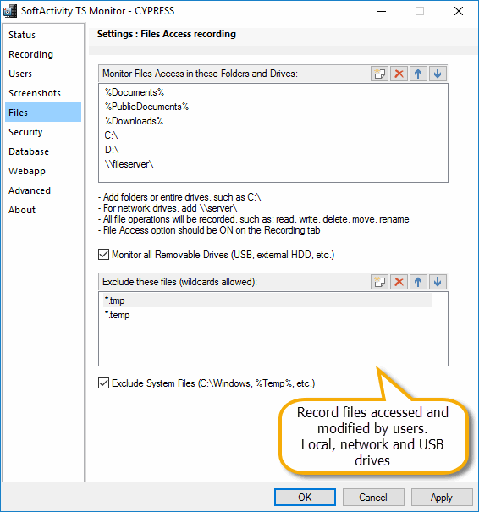Viewport: 479px width, 512px height.
Task: Move excluded file pattern up
Action: [x=418, y=282]
